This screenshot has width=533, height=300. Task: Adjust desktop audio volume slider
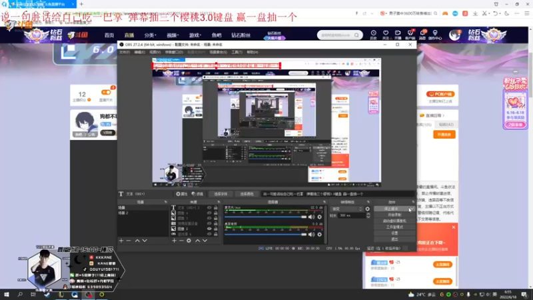click(265, 235)
